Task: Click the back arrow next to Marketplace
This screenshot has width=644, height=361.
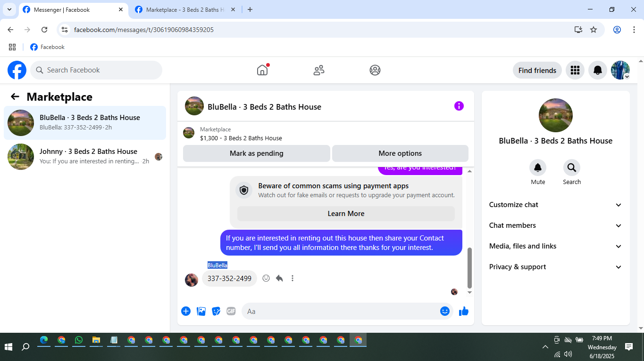Action: click(15, 96)
